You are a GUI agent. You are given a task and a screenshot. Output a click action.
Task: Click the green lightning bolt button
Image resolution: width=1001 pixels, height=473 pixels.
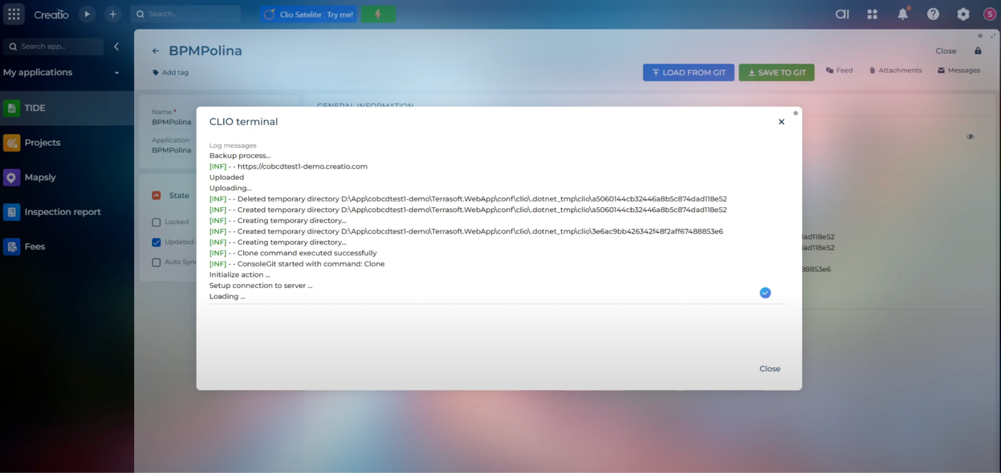point(378,14)
